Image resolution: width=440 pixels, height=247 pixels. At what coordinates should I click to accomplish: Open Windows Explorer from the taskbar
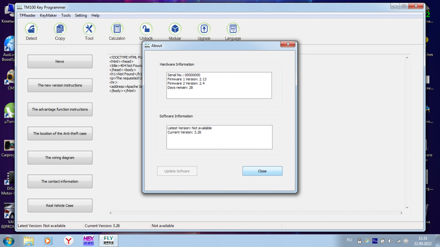[29, 240]
